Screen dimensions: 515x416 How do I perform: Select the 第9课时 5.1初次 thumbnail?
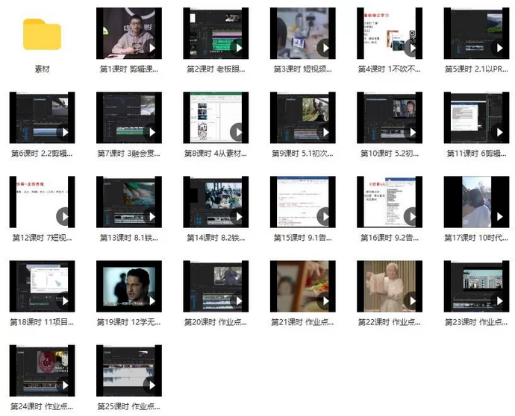302,118
